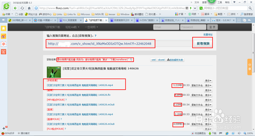Open the 爱词霸在 bookmark
Image resolution: width=255 pixels, height=136 pixels.
pos(137,14)
